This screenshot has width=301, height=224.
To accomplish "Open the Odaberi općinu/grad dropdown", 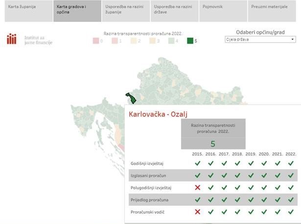I will pyautogui.click(x=259, y=39).
